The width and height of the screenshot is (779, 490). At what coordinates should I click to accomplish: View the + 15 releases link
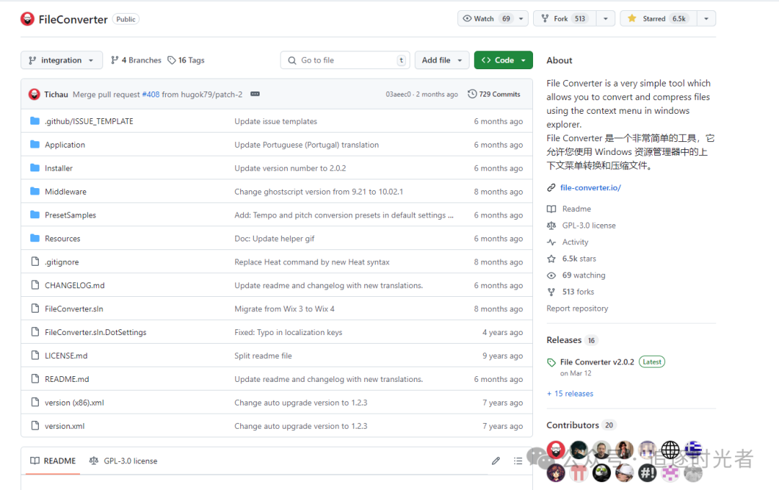pos(571,393)
